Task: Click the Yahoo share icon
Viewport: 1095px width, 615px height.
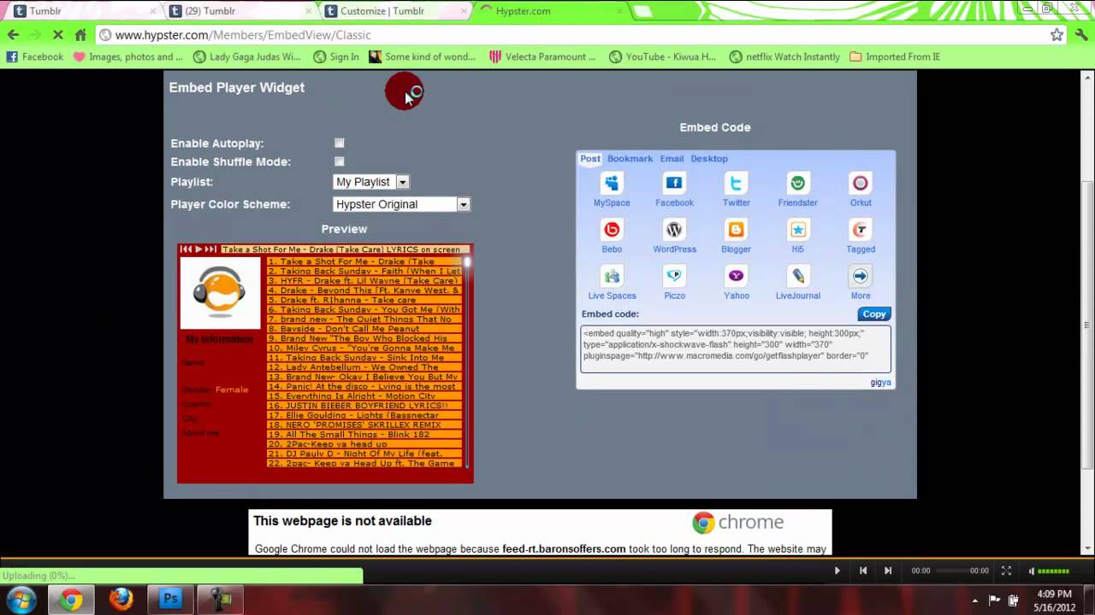Action: click(x=736, y=275)
